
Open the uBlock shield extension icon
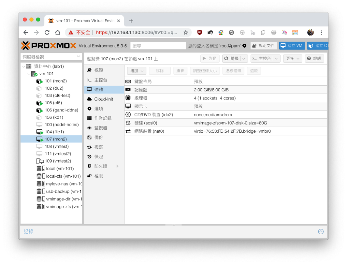200,32
